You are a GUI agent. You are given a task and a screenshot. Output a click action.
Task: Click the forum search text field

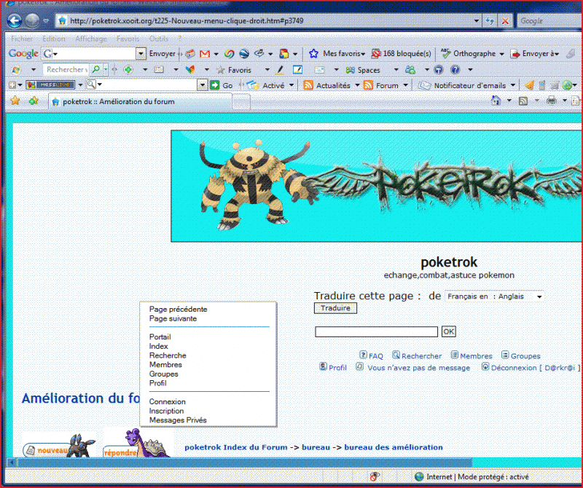pyautogui.click(x=376, y=331)
